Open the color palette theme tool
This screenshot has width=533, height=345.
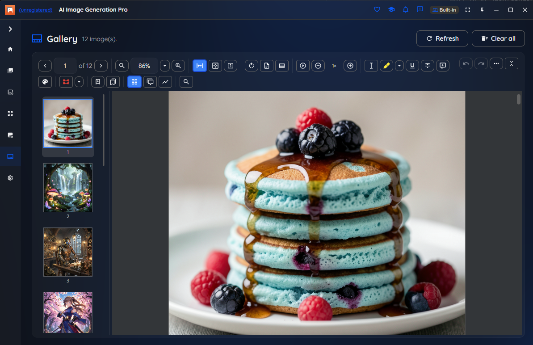pos(45,82)
